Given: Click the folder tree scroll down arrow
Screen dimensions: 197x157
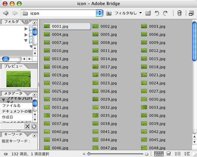Looking at the screenshot, I should [x=35, y=54].
